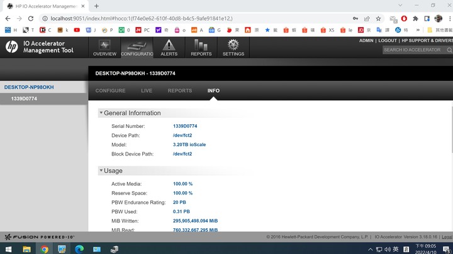The width and height of the screenshot is (453, 254).
Task: Select the HP IO Accelerator browser tab
Action: [x=46, y=6]
